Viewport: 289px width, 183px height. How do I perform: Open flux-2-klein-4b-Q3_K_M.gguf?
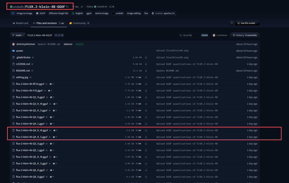tap(32, 104)
